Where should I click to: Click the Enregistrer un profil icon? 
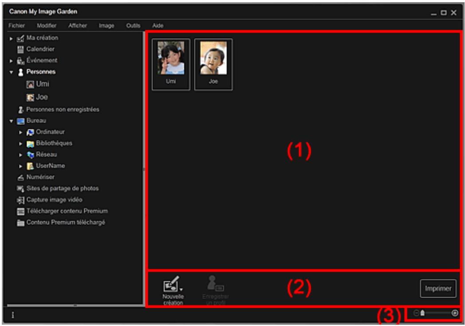click(x=215, y=283)
